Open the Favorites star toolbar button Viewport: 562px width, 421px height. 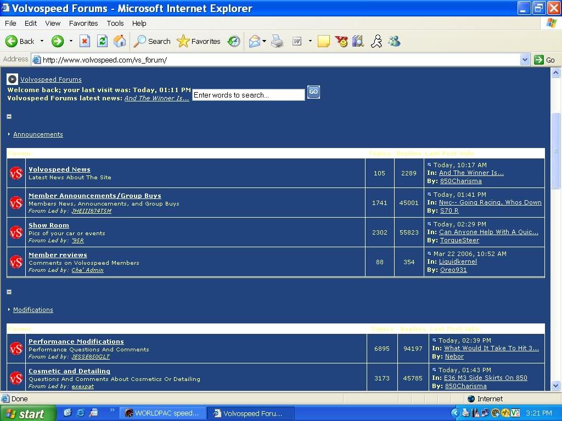pos(198,42)
